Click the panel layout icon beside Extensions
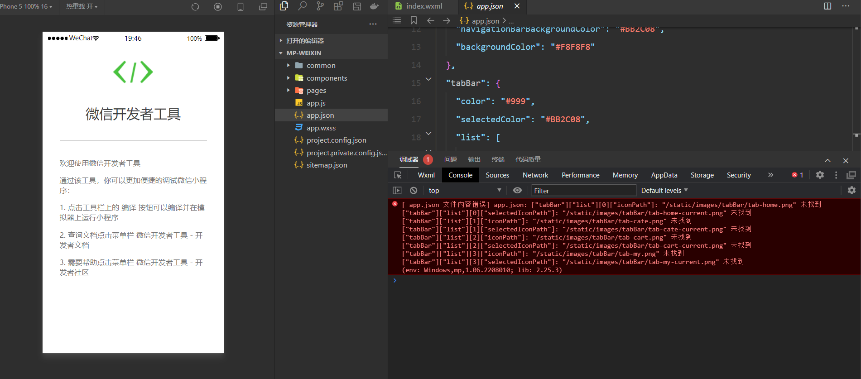861x379 pixels. pos(357,6)
